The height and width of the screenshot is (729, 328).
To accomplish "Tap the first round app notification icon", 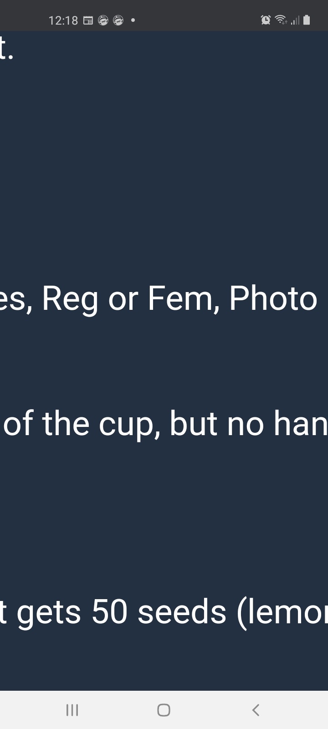I will click(103, 20).
